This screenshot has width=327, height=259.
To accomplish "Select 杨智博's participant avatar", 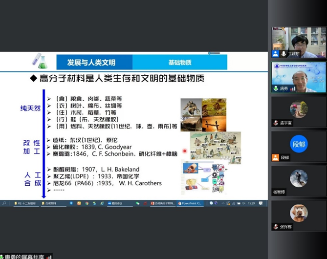I will point(299,179).
